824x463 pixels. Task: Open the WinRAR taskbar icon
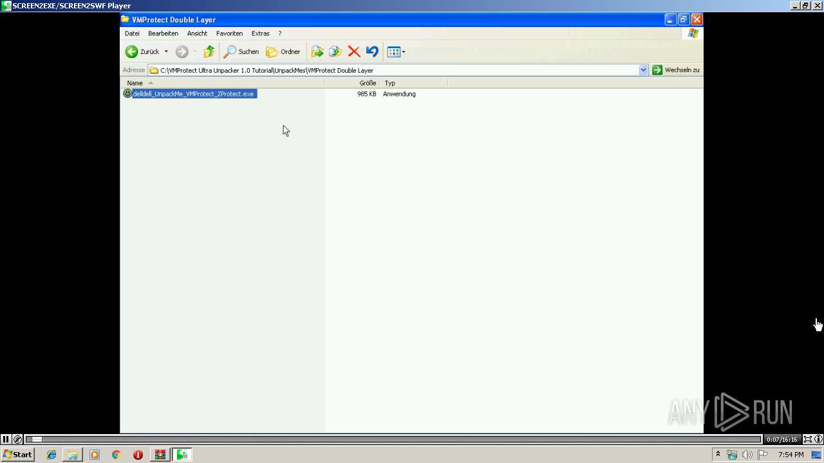(x=160, y=455)
